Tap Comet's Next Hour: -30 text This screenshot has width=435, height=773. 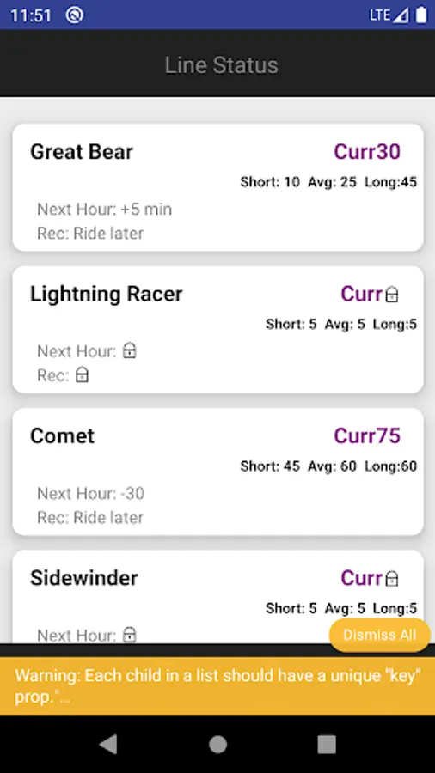pyautogui.click(x=91, y=494)
